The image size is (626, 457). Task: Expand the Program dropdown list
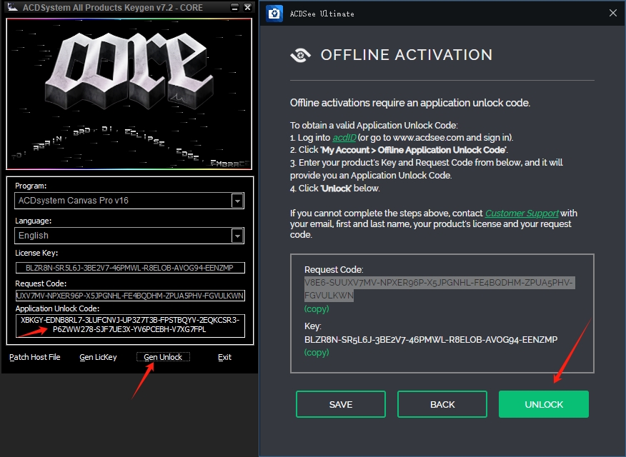click(x=237, y=201)
